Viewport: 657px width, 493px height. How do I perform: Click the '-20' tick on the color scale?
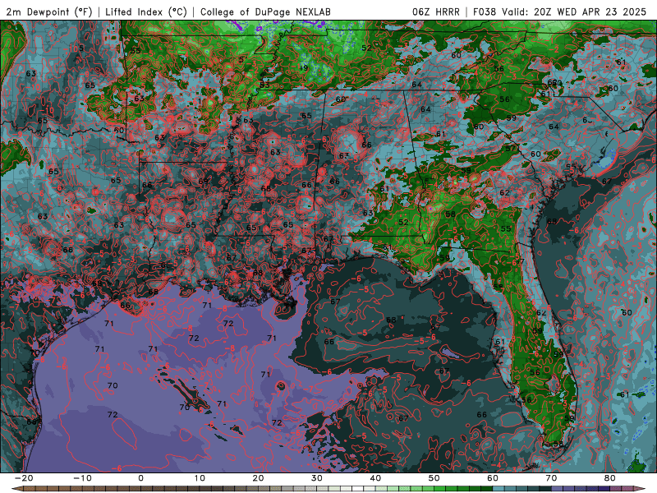[24, 478]
